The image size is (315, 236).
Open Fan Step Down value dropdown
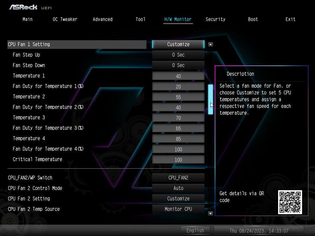(178, 65)
